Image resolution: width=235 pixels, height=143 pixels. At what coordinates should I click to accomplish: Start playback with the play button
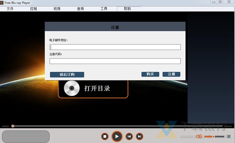click(x=117, y=136)
